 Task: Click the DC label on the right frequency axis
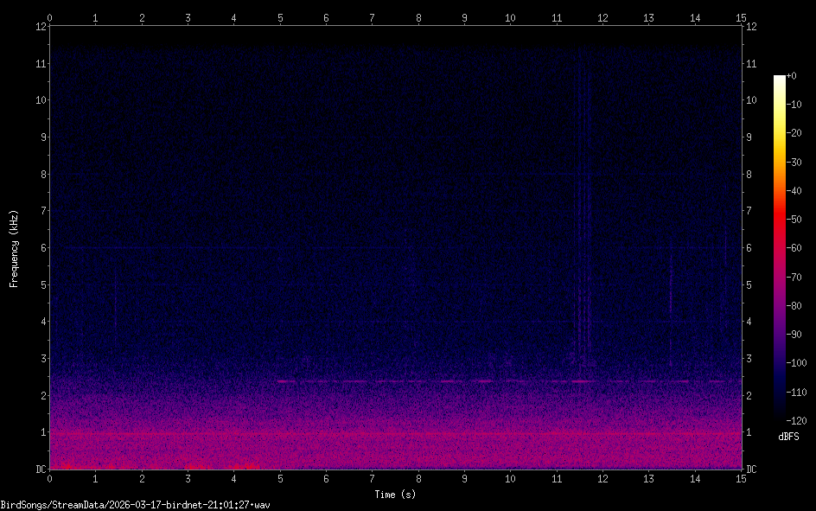[752, 469]
